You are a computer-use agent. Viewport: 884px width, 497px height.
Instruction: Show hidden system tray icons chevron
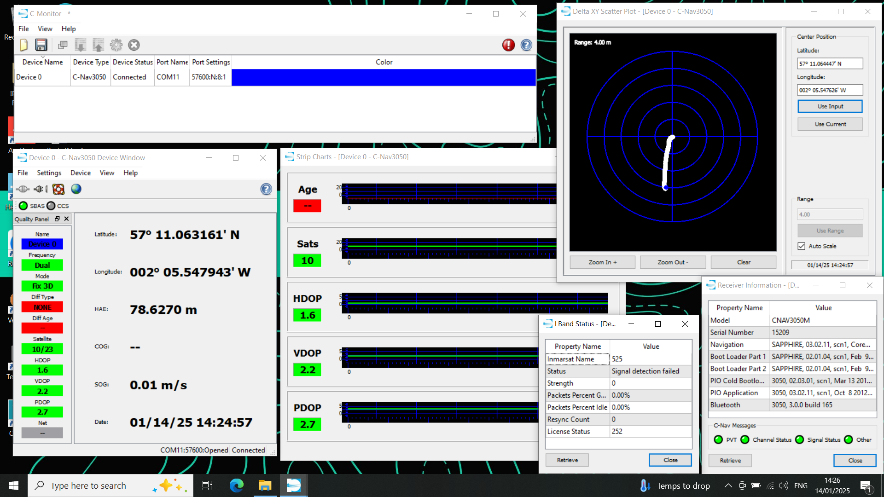tap(728, 485)
